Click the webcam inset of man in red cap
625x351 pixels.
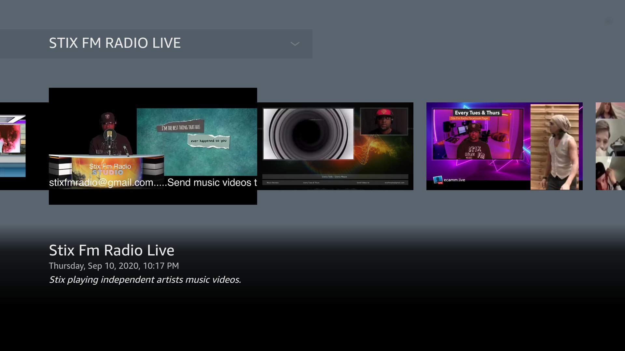(x=384, y=121)
